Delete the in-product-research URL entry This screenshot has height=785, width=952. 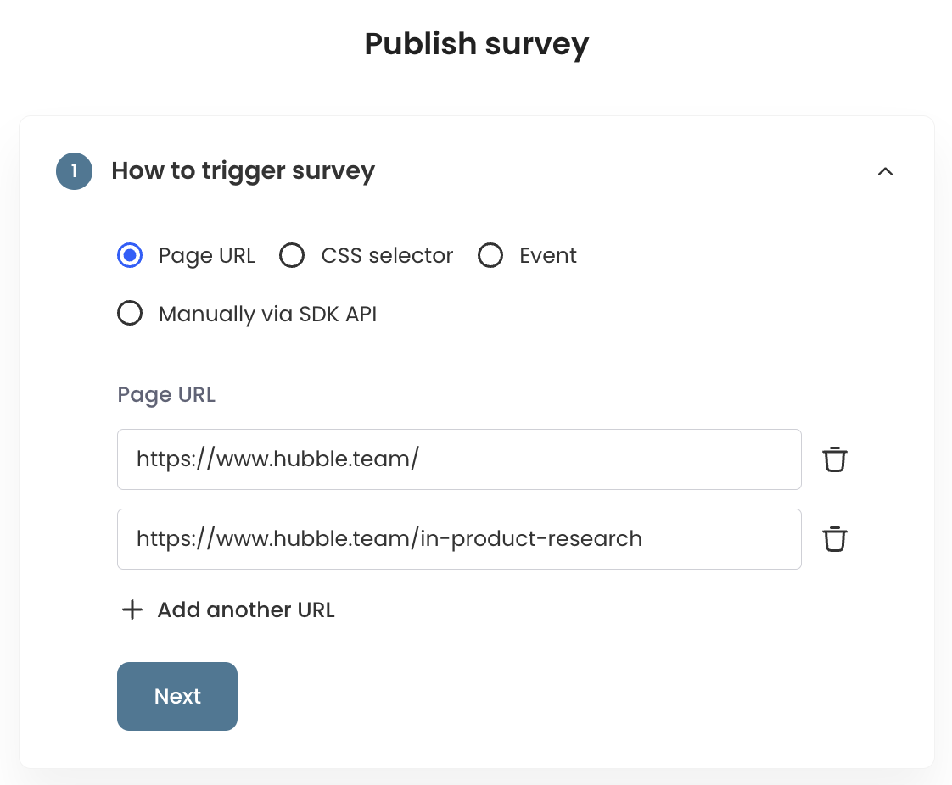point(835,539)
